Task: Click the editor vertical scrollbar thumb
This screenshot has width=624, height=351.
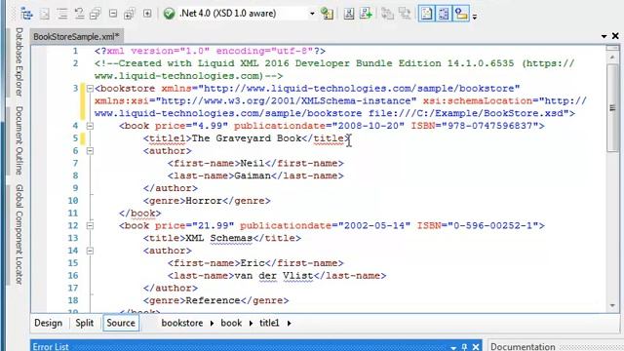Action: 612,107
